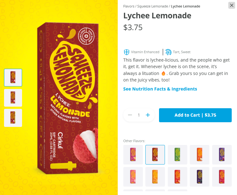Viewport: 237px width, 195px height.
Task: Choose the purple flavor box in first row
Action: [222, 155]
